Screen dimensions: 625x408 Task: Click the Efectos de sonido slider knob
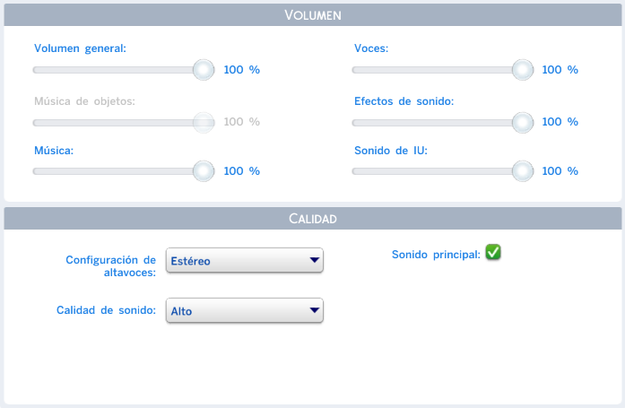(523, 121)
